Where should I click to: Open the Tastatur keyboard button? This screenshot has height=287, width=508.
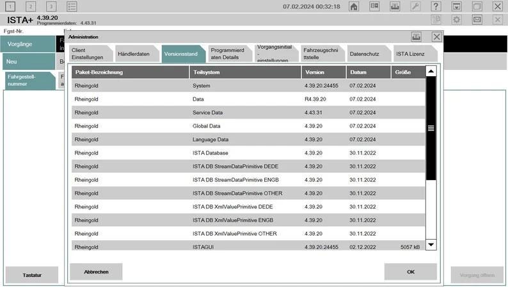[x=32, y=275]
